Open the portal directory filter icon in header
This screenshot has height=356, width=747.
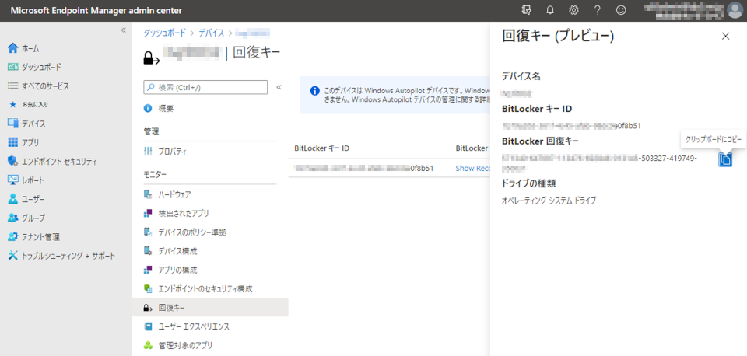click(526, 10)
